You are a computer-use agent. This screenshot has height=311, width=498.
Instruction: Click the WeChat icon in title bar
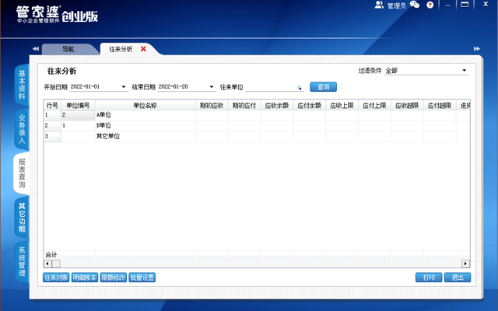point(415,5)
